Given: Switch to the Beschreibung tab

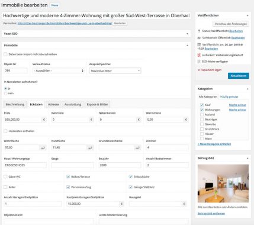Looking at the screenshot, I should tap(15, 104).
